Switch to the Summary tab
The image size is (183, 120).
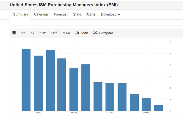[21, 14]
